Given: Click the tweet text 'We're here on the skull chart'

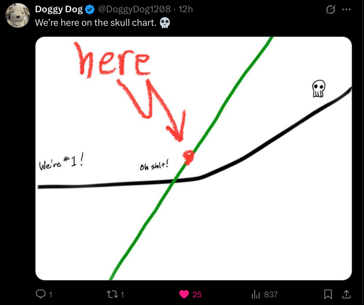Looking at the screenshot, I should point(96,23).
